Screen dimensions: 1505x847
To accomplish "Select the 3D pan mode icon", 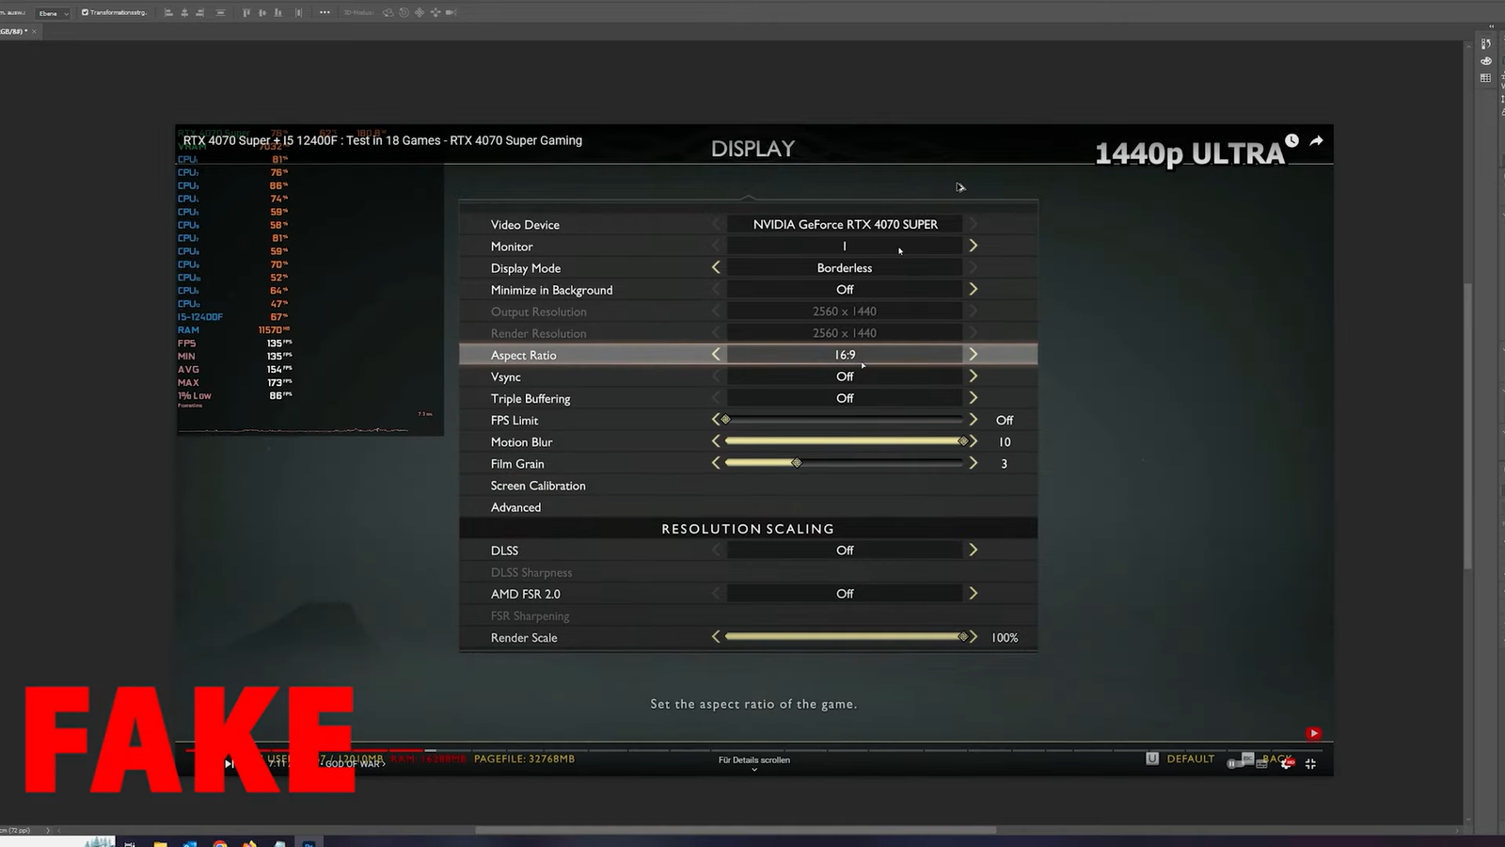I will tap(420, 12).
